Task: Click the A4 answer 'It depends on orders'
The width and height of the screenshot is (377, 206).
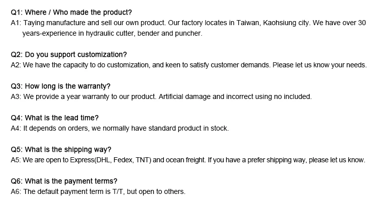Action: [x=55, y=128]
